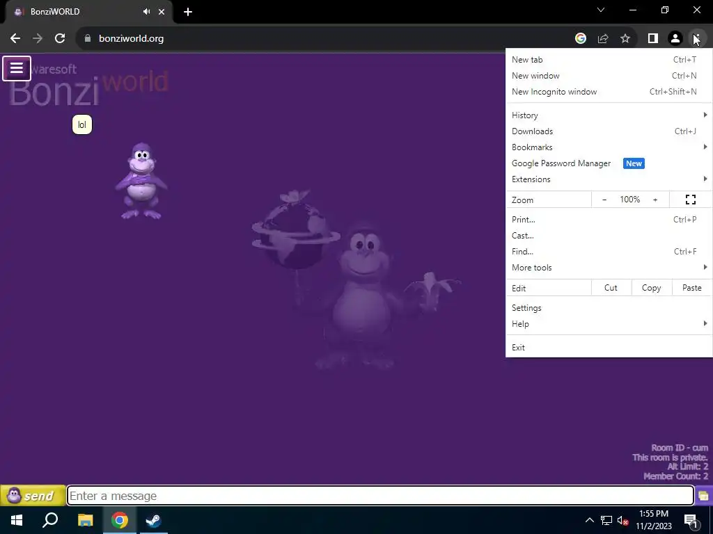Viewport: 713px width, 534px height.
Task: Bookmark this tab with the star
Action: pyautogui.click(x=625, y=39)
